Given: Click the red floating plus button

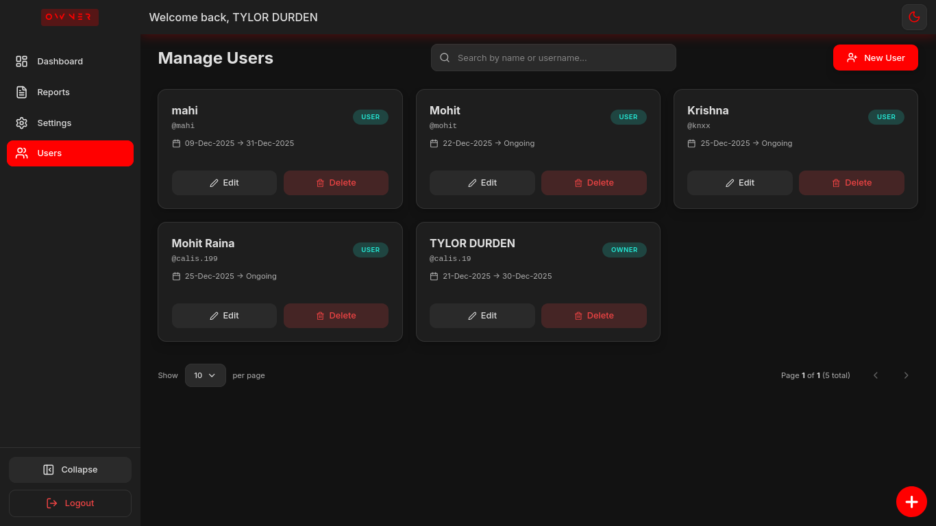Looking at the screenshot, I should click(911, 501).
